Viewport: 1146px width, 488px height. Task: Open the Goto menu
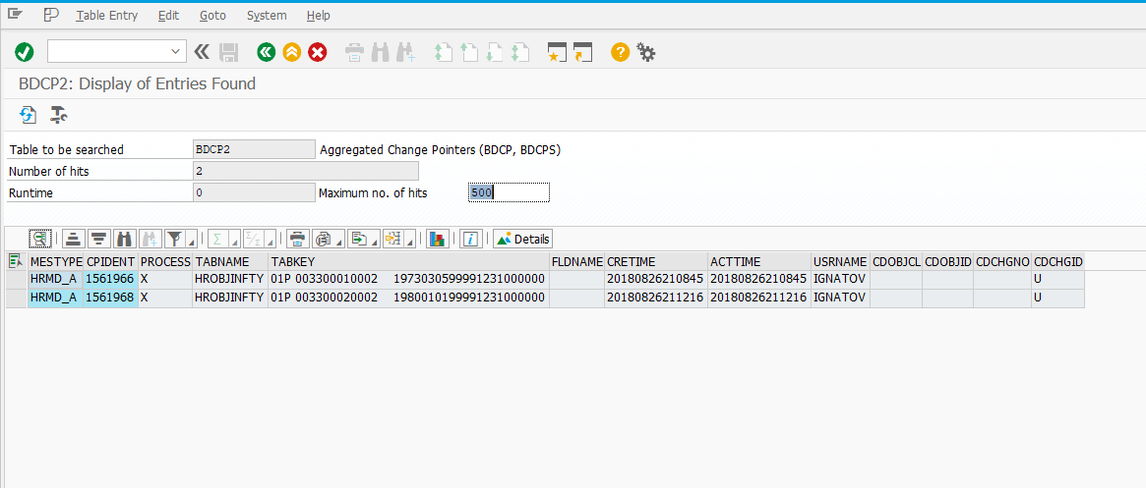click(x=212, y=16)
